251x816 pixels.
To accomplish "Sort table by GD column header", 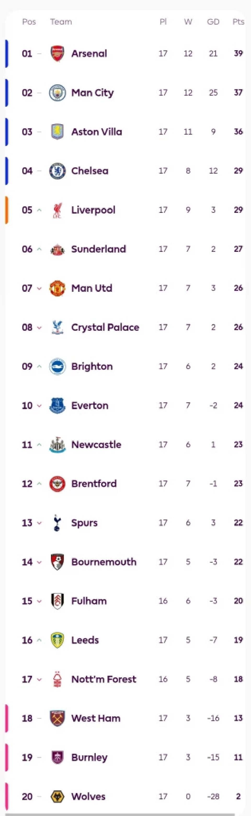I will (x=213, y=22).
